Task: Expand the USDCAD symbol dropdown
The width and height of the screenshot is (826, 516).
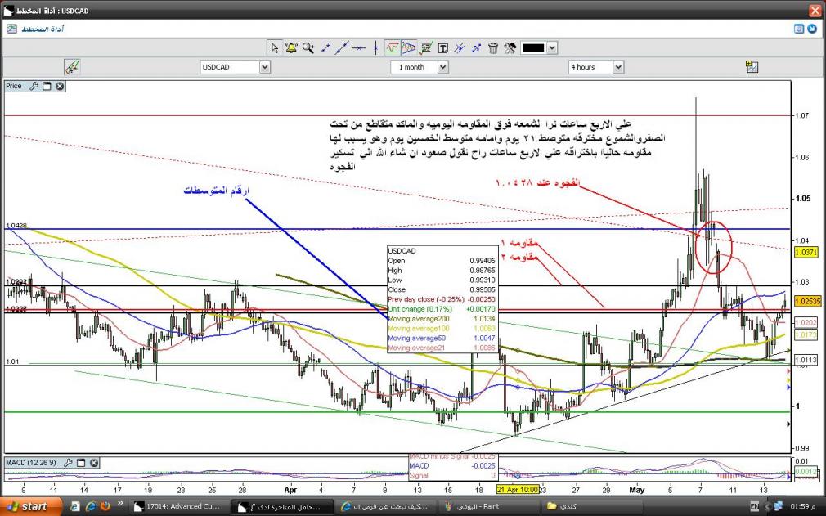Action: click(264, 67)
